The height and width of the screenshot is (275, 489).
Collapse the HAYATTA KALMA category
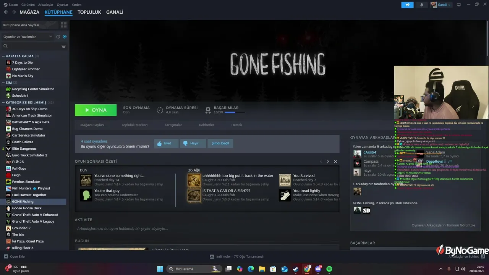coord(3,56)
